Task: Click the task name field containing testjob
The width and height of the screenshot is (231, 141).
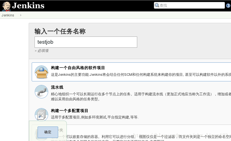Action: point(86,42)
